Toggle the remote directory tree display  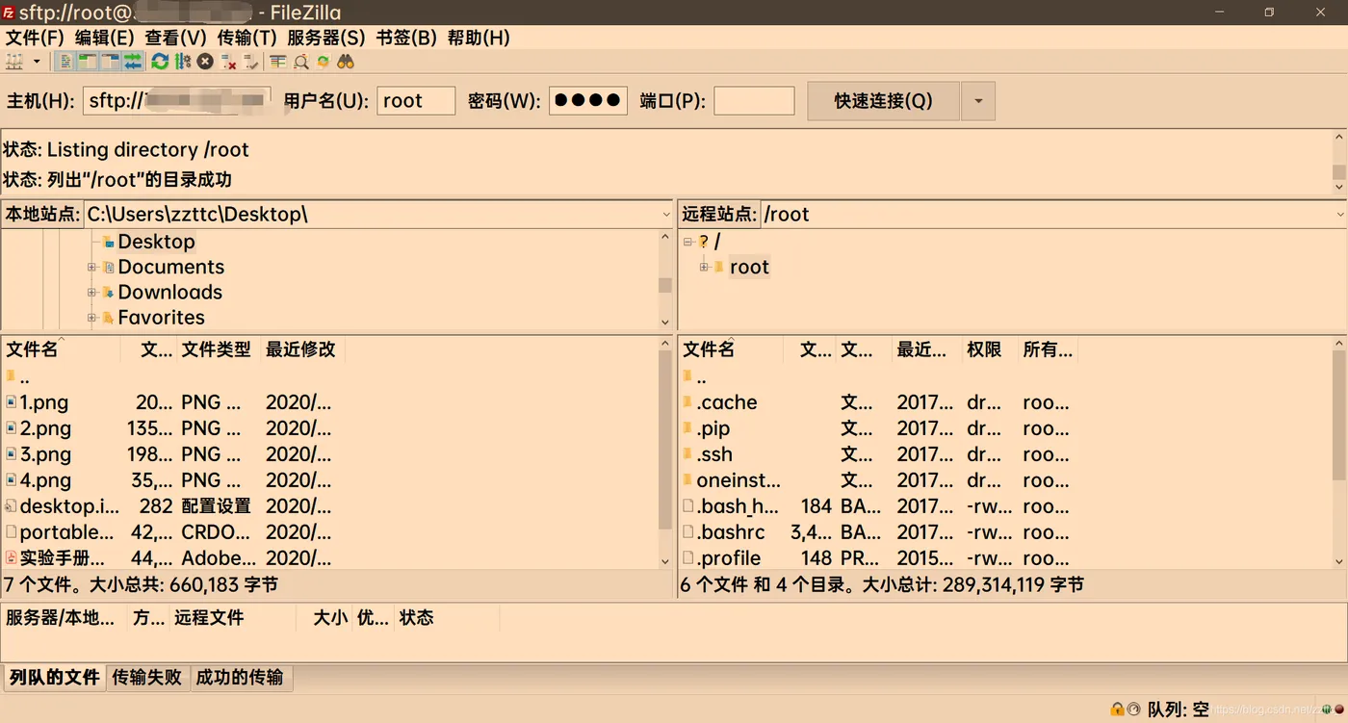tap(111, 62)
